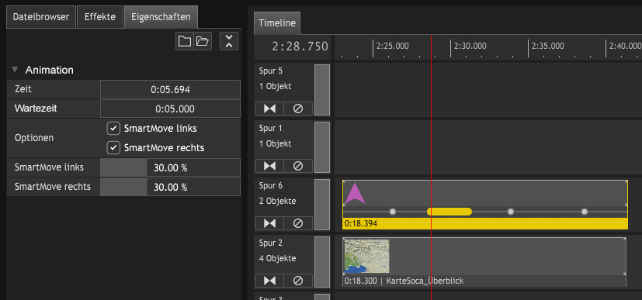Click the yellow clip duration bar 0:18.394
Screen dimensions: 642x300
pyautogui.click(x=485, y=223)
